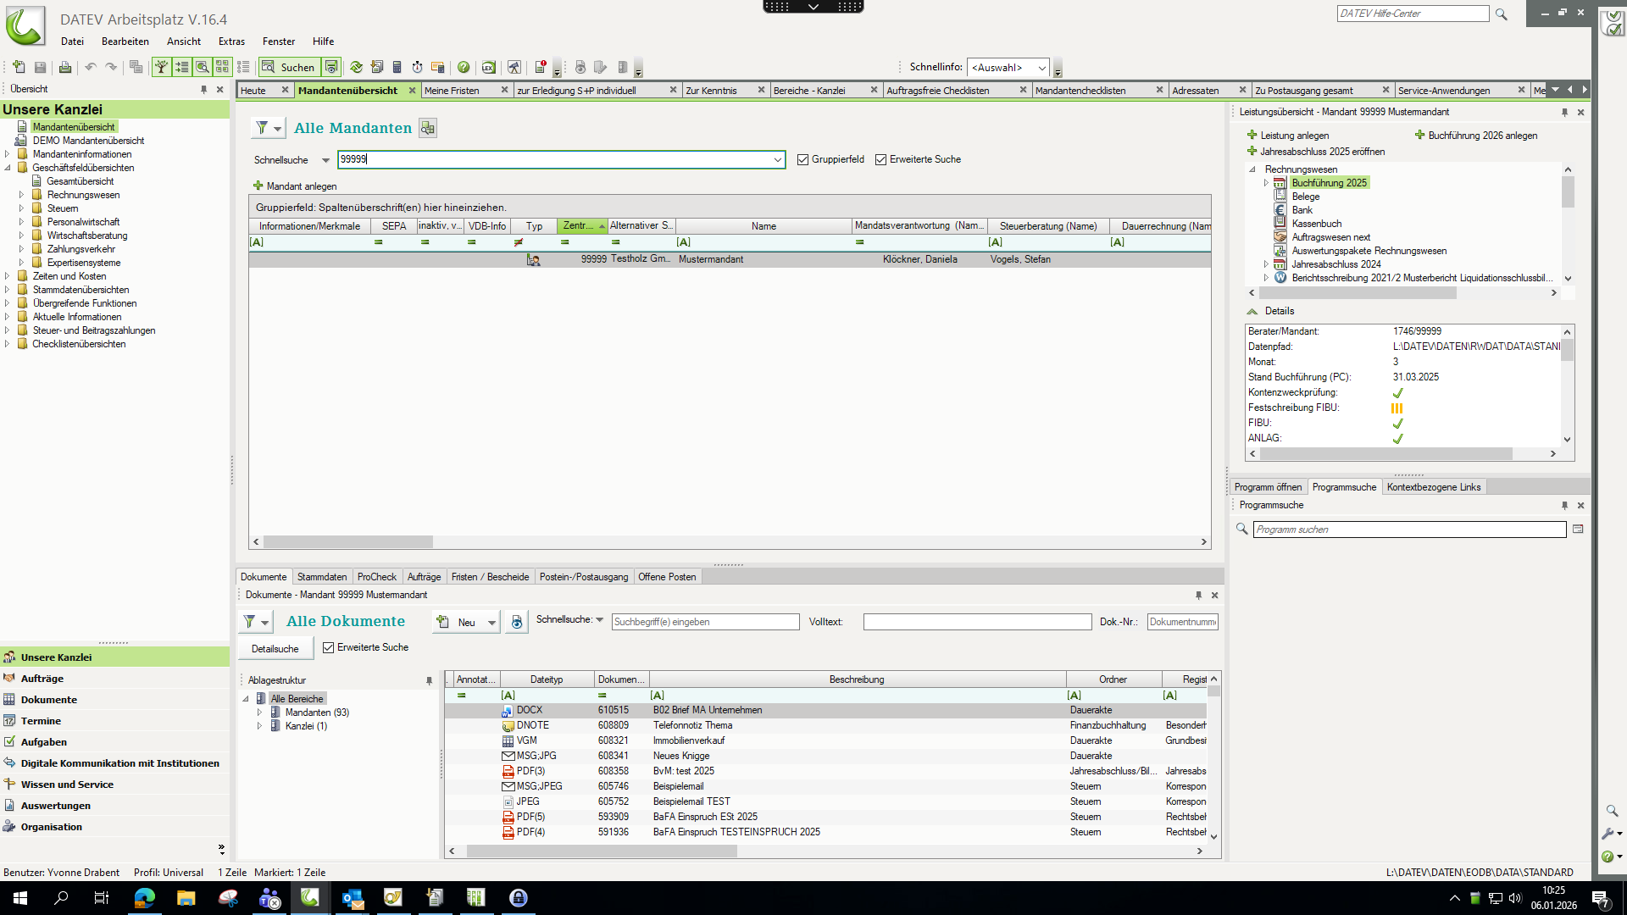This screenshot has height=915, width=1627.
Task: Open the Extras menu
Action: coord(230,41)
